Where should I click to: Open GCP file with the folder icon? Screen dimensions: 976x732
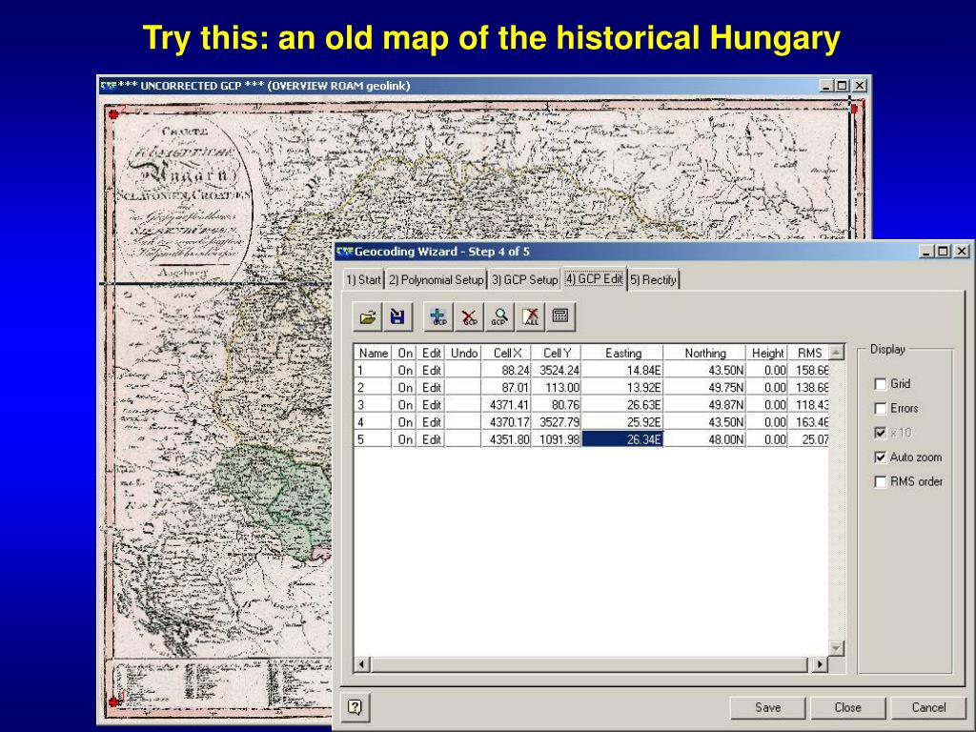(367, 316)
